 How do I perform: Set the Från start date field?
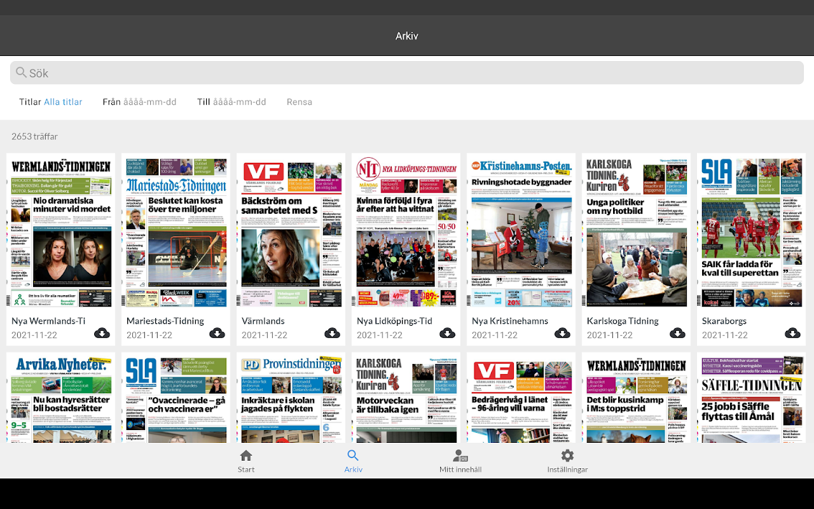point(139,102)
